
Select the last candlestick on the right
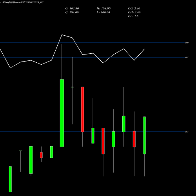(144, 135)
